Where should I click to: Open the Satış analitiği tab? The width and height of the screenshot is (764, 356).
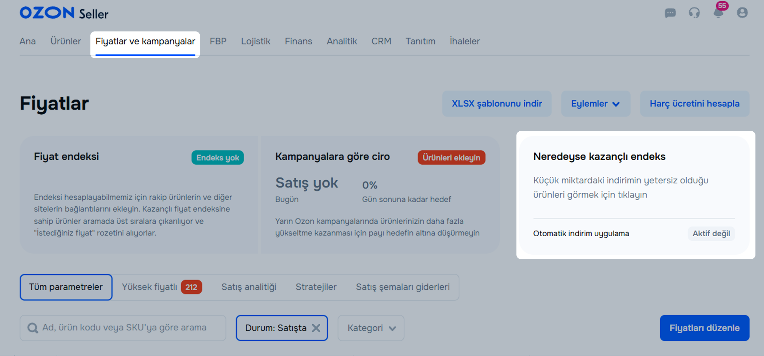(249, 287)
